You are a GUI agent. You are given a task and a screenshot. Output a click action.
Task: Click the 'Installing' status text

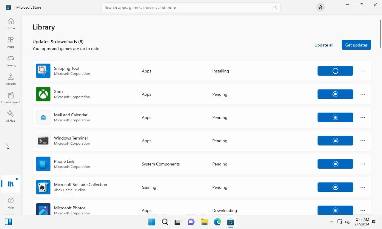point(221,71)
